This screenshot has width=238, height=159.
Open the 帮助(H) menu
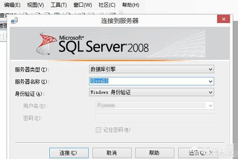[x=131, y=5]
